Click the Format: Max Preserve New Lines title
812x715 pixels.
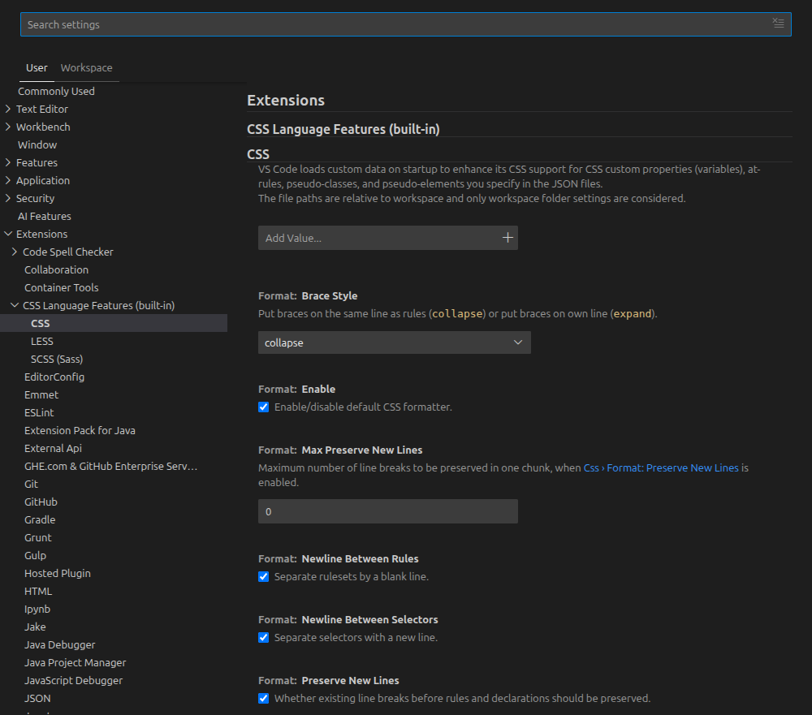340,450
